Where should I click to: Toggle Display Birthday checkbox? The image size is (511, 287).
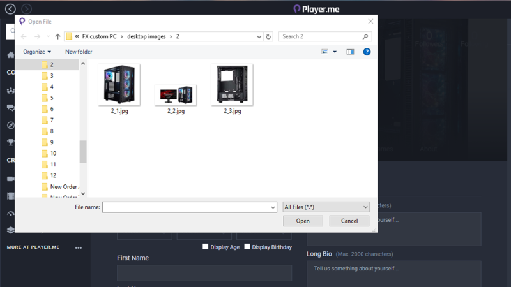(247, 247)
